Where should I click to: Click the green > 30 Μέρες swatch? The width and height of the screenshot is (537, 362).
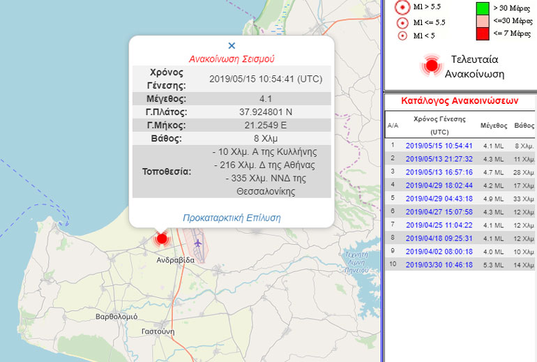click(x=483, y=8)
